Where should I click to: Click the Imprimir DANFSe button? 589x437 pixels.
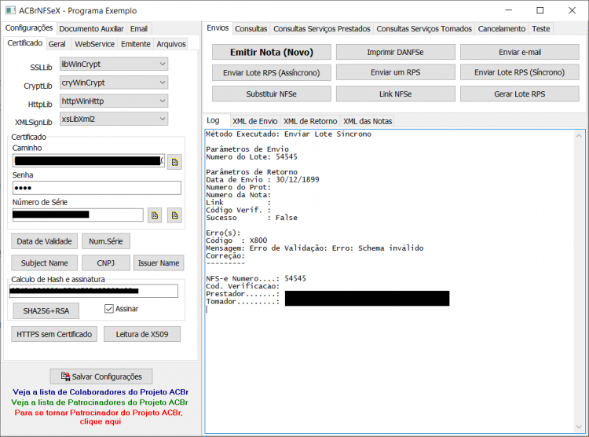[396, 53]
